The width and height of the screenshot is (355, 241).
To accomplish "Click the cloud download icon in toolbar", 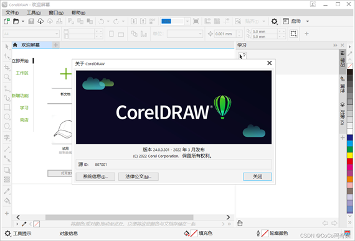I will pos(40,21).
